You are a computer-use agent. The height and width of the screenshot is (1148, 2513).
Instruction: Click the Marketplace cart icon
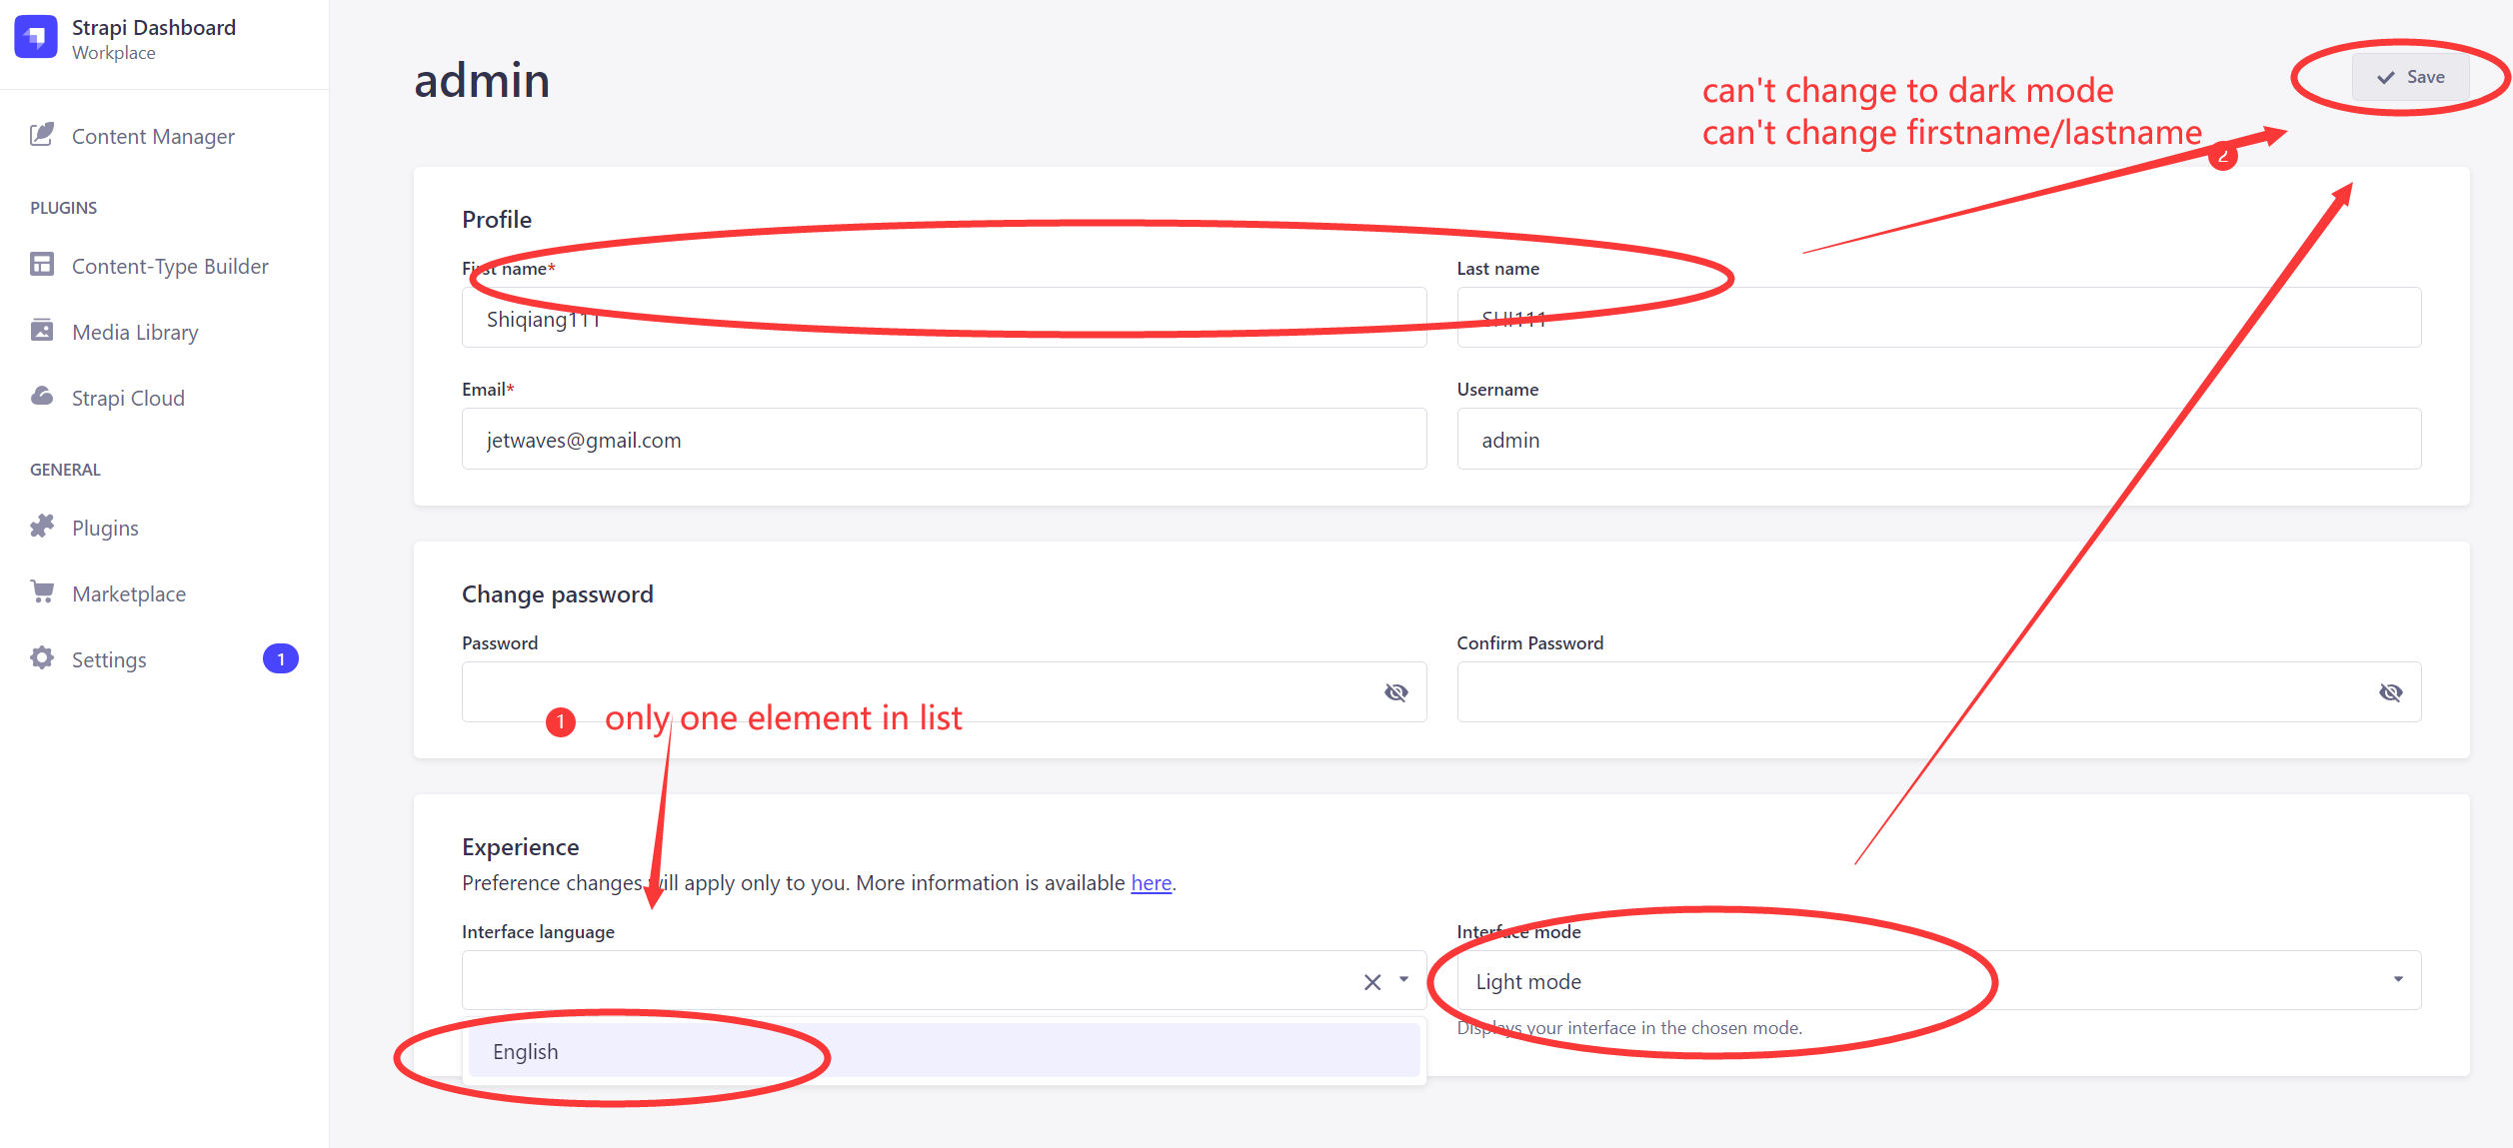(x=42, y=592)
